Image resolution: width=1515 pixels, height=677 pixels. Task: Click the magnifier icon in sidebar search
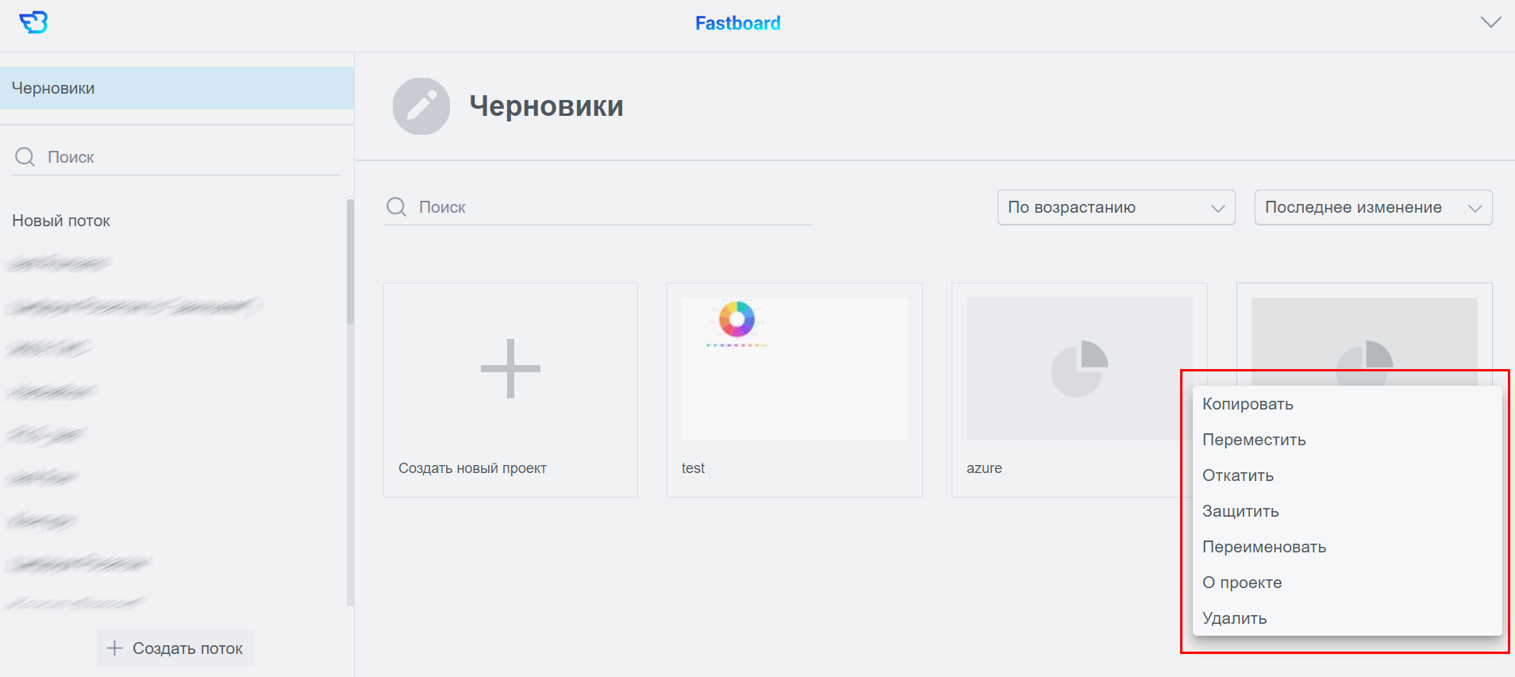[x=25, y=157]
